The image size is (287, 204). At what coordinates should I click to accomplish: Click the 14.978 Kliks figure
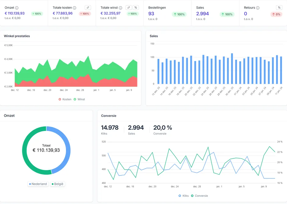click(x=110, y=128)
